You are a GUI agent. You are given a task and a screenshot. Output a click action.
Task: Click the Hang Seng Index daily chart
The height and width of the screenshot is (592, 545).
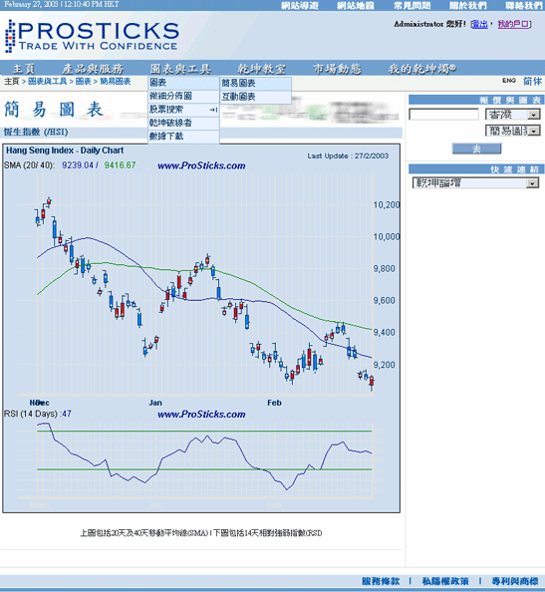[x=201, y=328]
